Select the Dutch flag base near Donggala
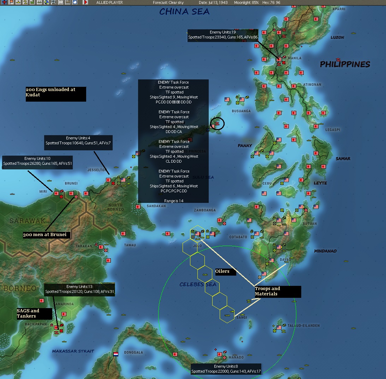Image resolution: width=386 pixels, height=379 pixels. click(x=116, y=354)
